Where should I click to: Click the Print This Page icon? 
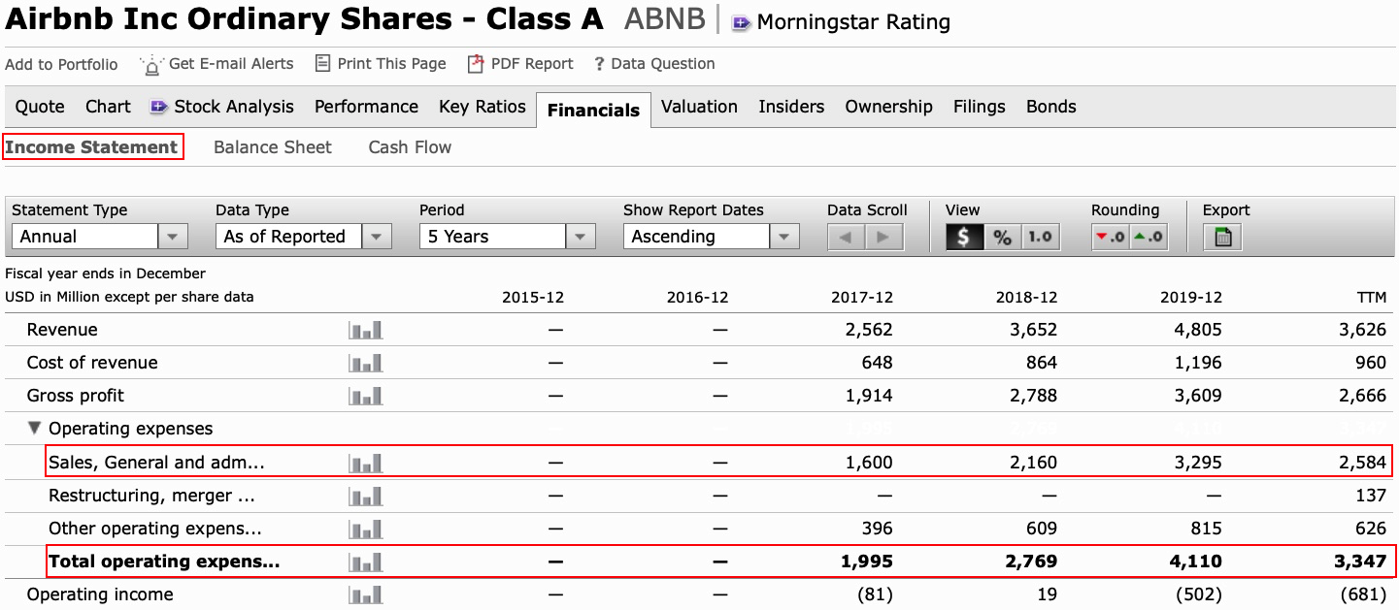[x=323, y=64]
